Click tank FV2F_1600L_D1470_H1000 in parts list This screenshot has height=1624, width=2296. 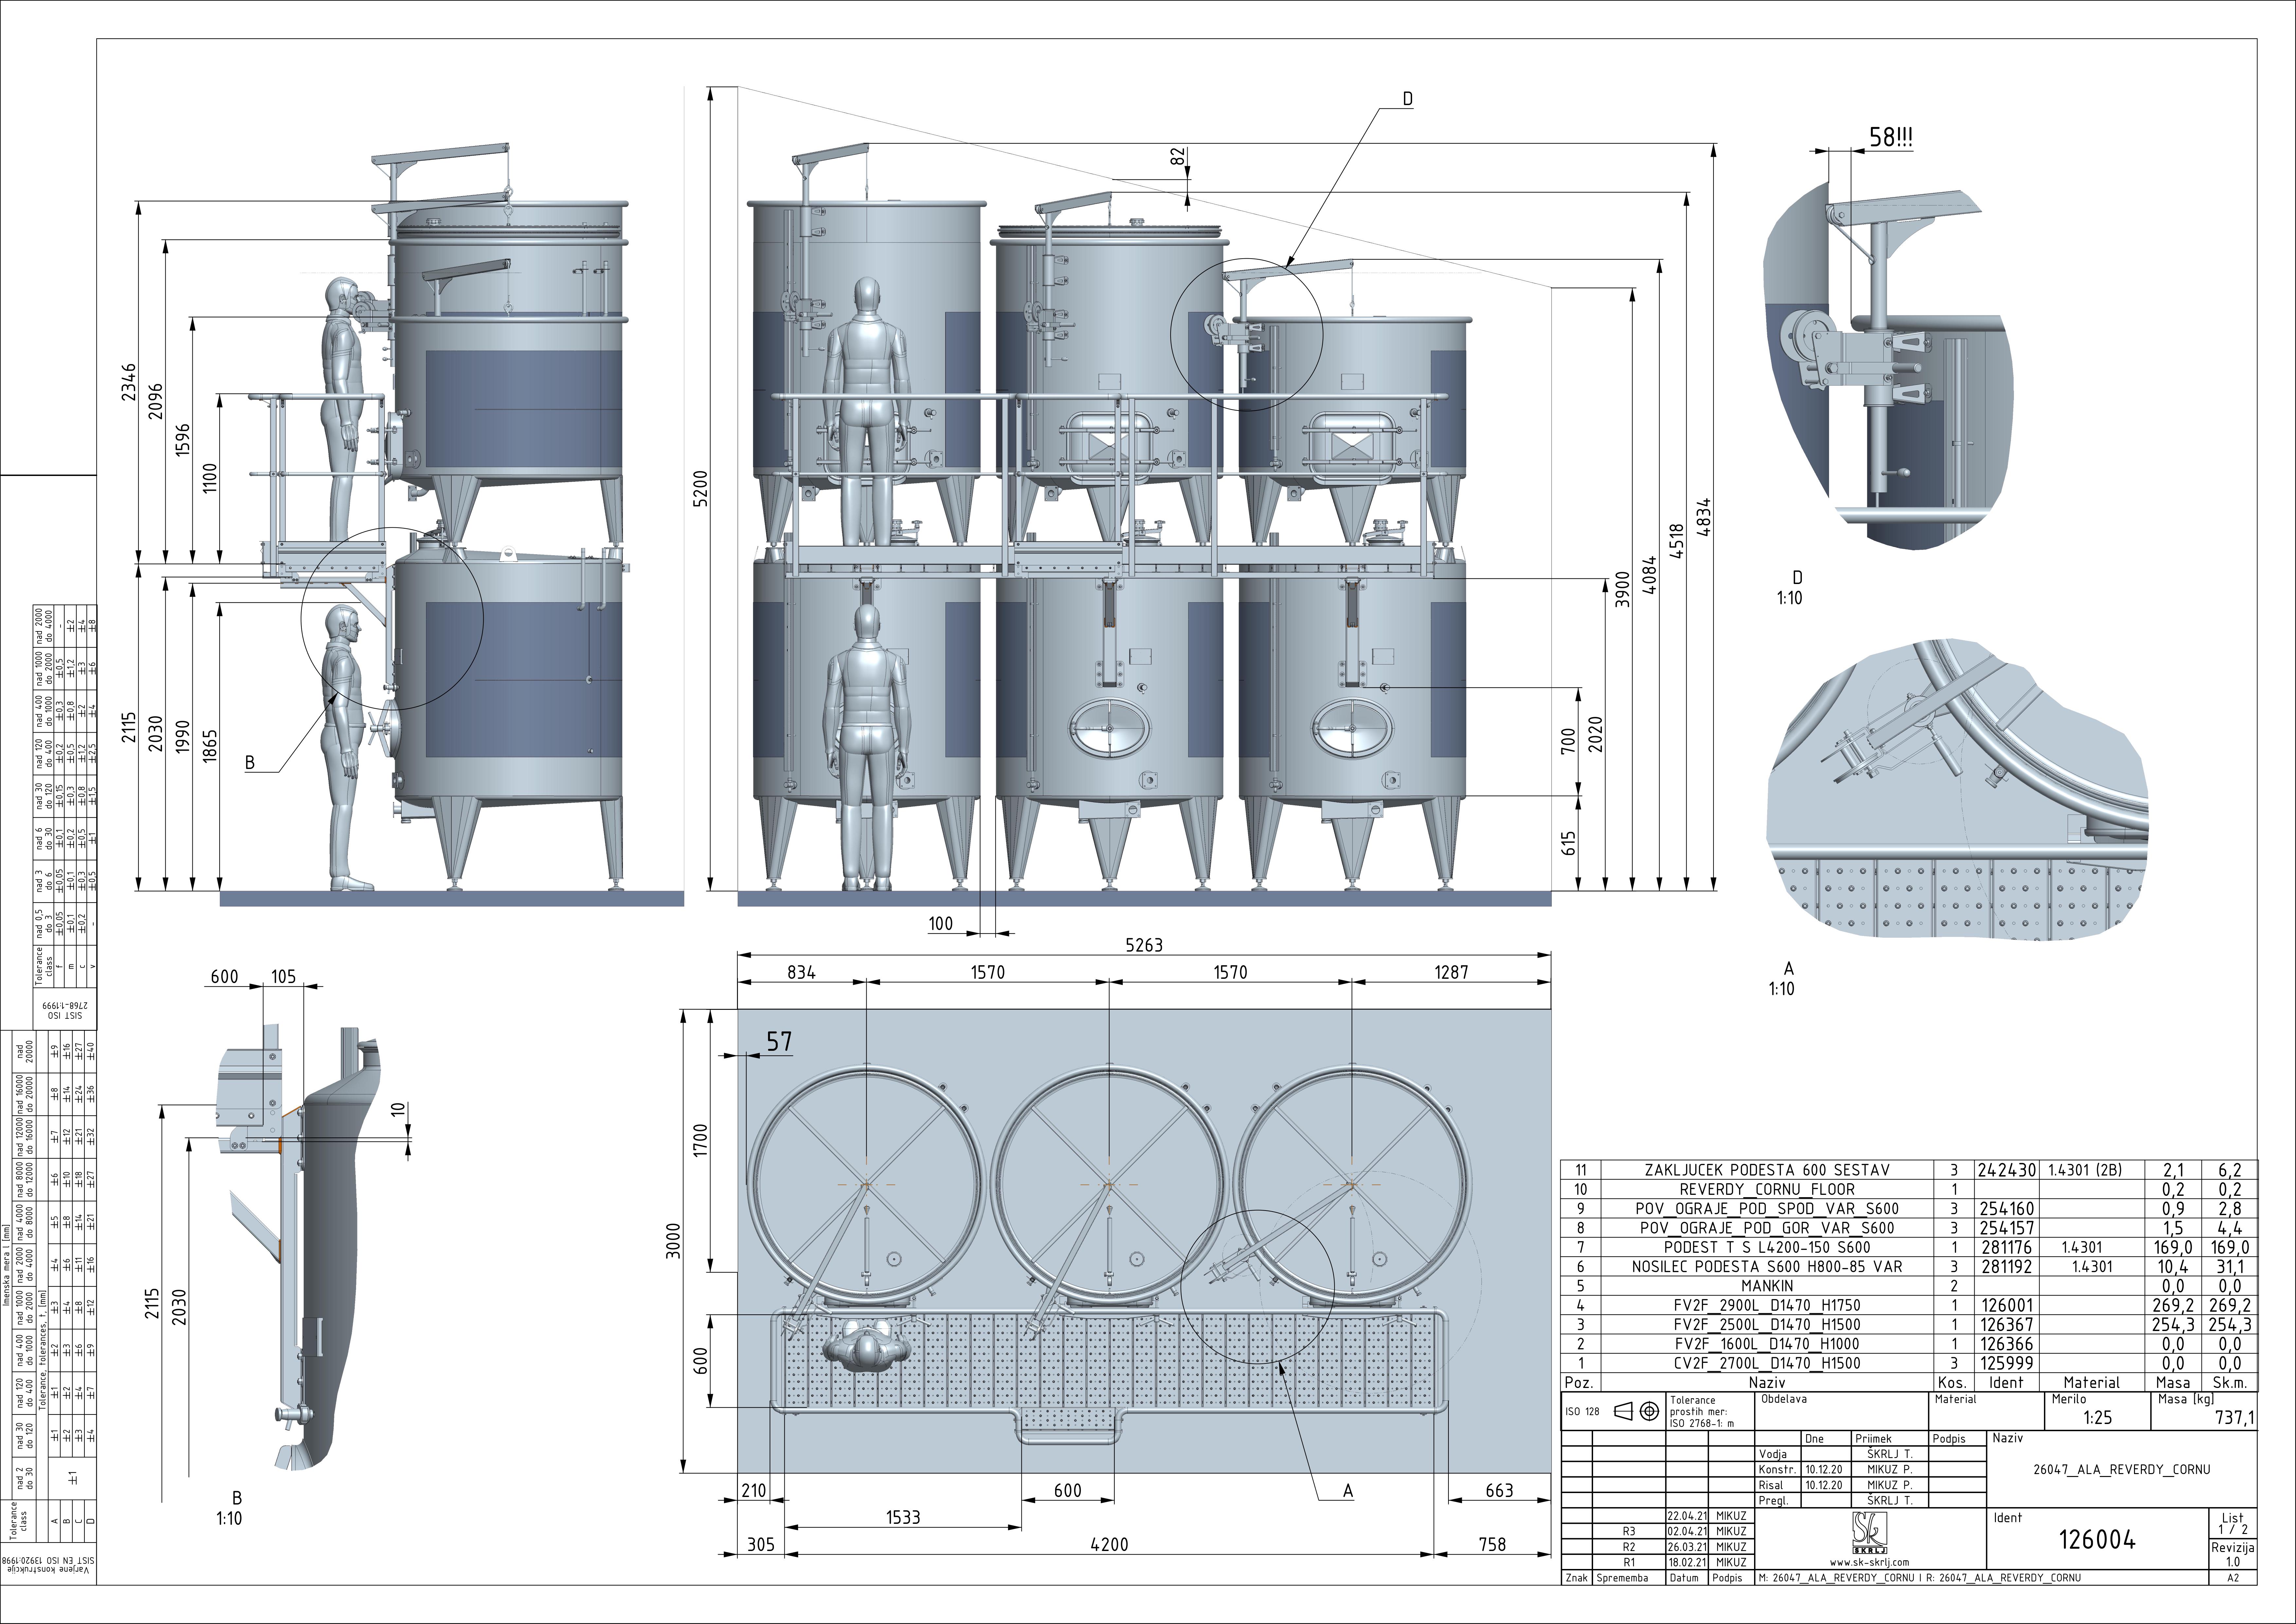pos(1767,1344)
